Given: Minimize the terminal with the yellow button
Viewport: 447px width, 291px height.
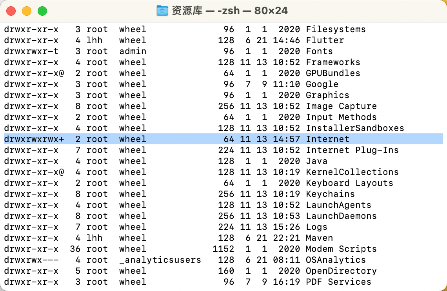Looking at the screenshot, I should [x=27, y=11].
